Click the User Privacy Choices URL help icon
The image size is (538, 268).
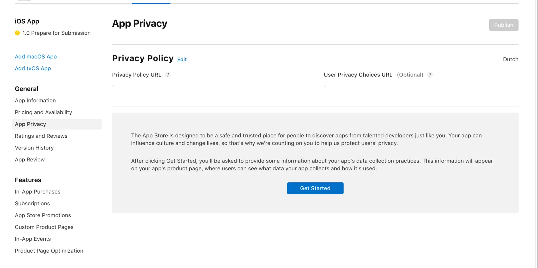[x=430, y=75]
